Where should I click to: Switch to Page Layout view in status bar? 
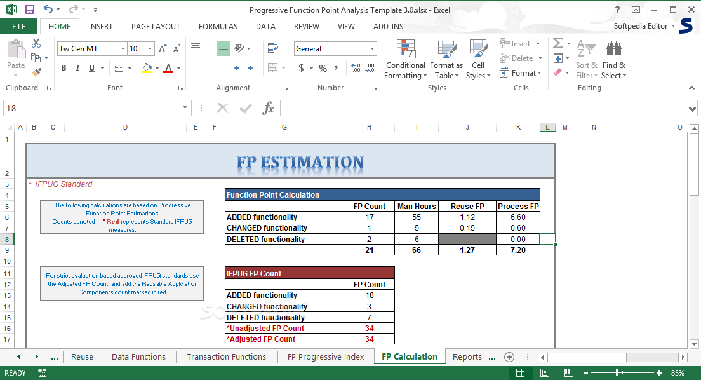click(x=545, y=373)
